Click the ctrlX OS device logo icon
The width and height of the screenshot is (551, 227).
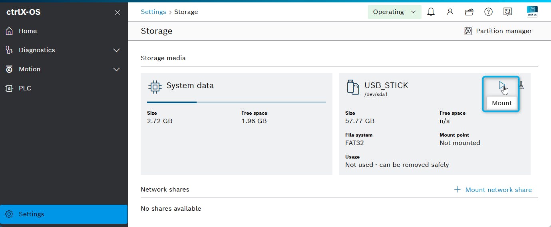pos(532,12)
